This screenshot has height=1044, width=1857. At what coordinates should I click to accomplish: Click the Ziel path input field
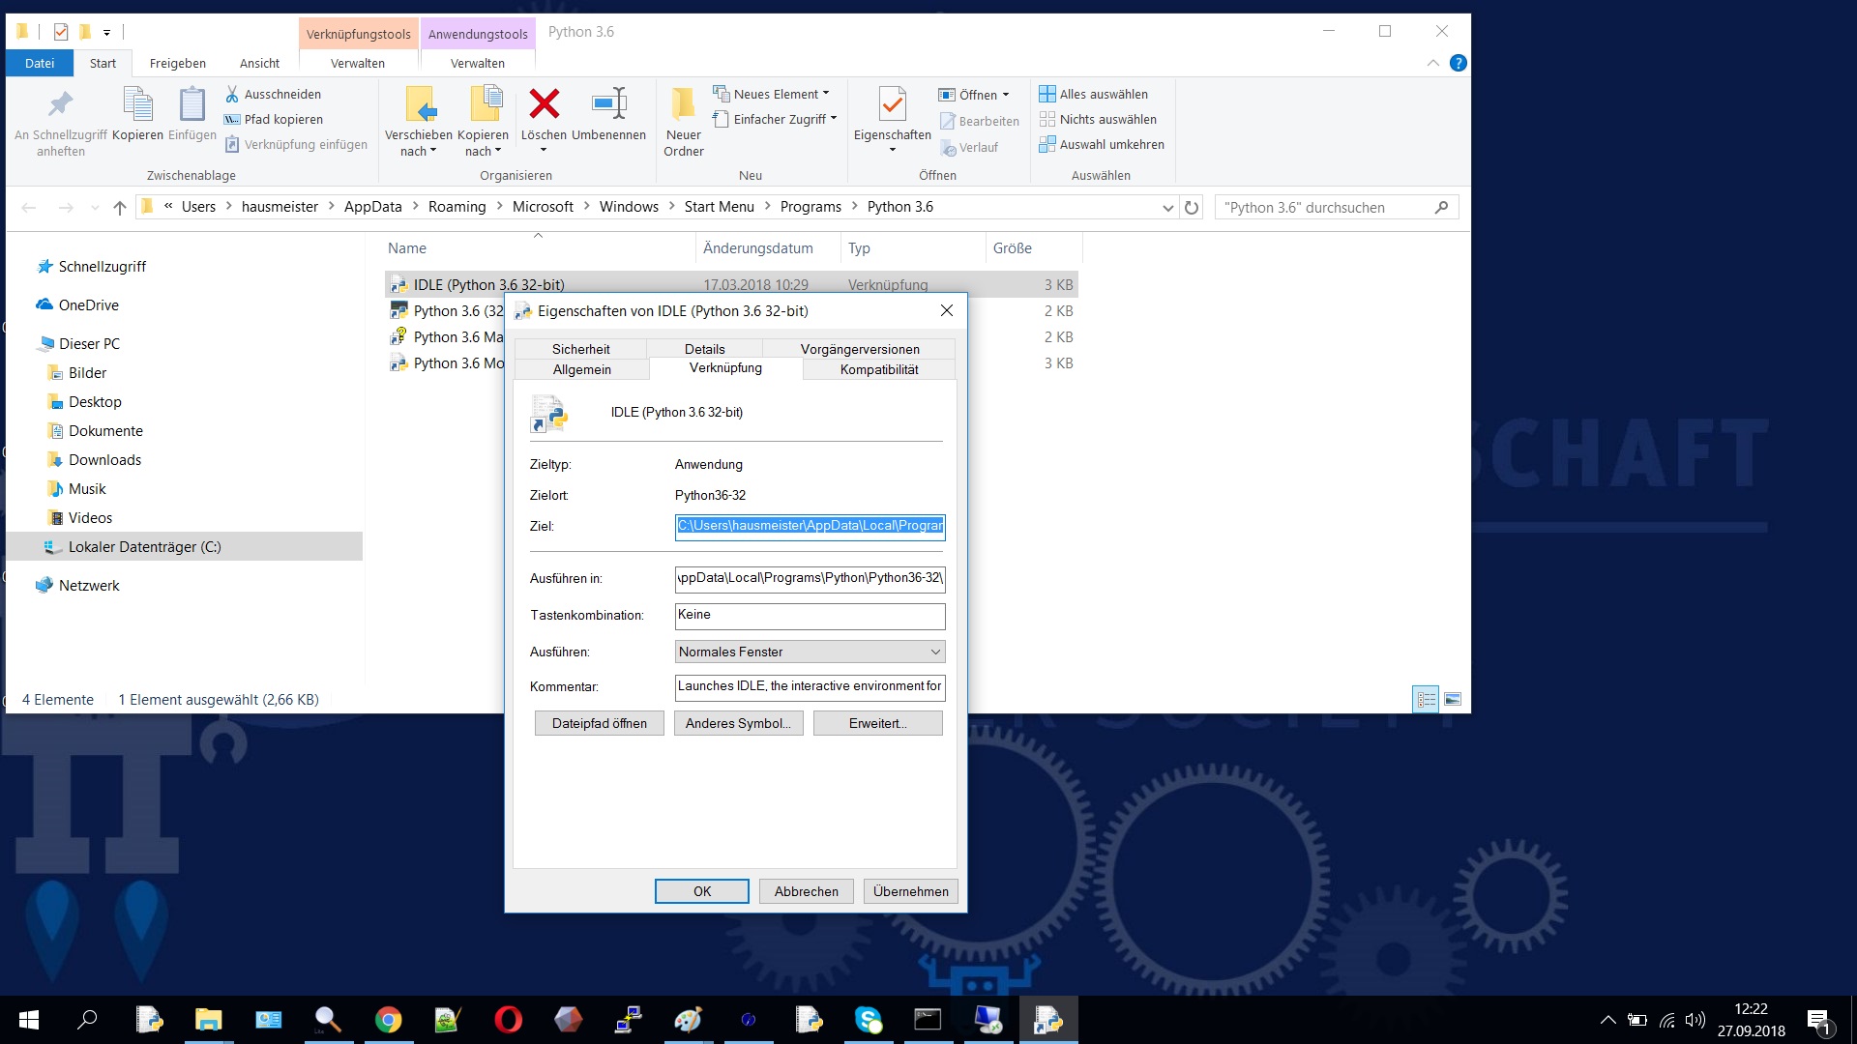coord(810,526)
